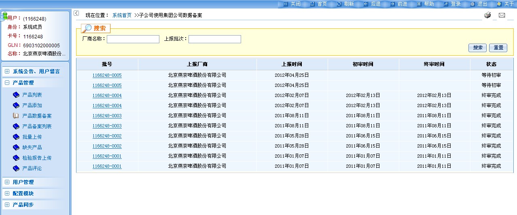Collapse sidebar with the left arrow icon

[x=76, y=13]
